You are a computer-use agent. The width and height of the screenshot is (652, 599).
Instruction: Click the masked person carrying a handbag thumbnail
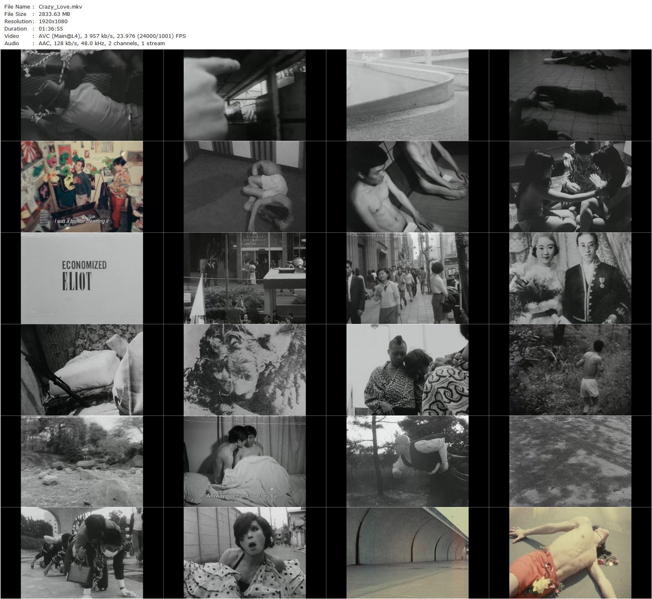tap(82, 553)
